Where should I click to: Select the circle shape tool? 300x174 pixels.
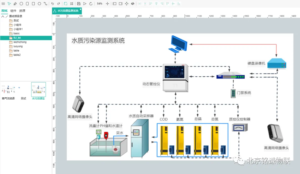click(21, 4)
